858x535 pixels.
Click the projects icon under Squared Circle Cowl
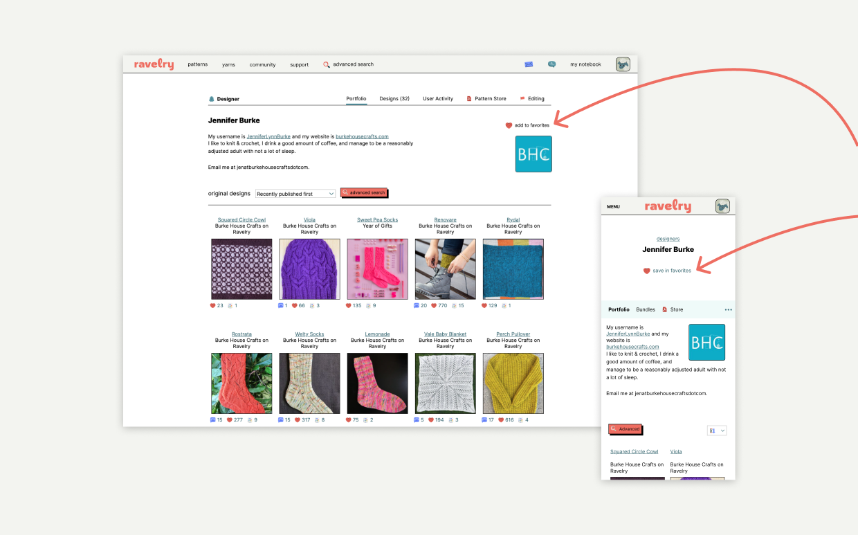pyautogui.click(x=230, y=305)
